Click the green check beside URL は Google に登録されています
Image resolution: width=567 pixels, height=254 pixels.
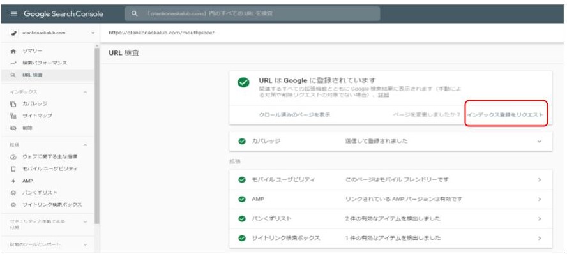[243, 83]
